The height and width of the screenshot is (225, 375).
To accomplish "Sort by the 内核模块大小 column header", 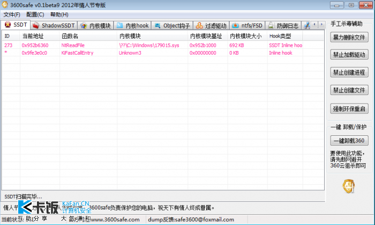I will (247, 36).
